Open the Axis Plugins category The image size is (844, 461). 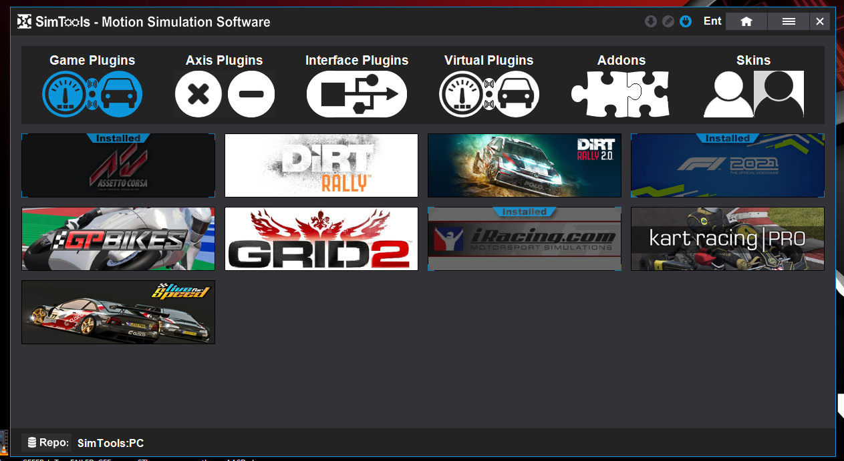point(225,85)
